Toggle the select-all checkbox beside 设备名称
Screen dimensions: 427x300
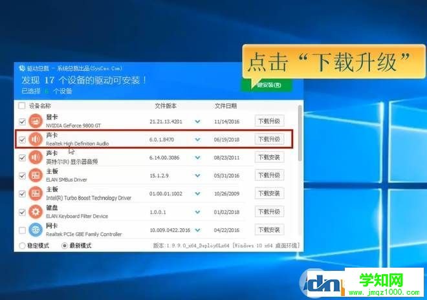coord(22,105)
